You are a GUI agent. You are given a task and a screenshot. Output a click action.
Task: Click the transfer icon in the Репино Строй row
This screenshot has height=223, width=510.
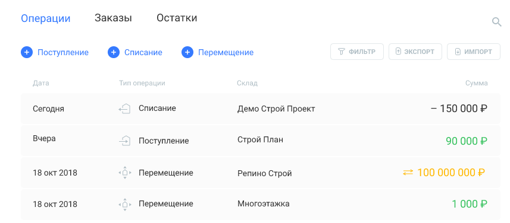[124, 173]
